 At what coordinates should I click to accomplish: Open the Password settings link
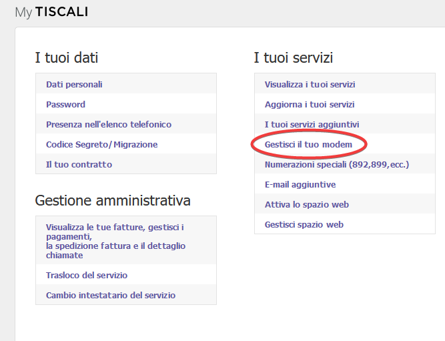tap(65, 105)
